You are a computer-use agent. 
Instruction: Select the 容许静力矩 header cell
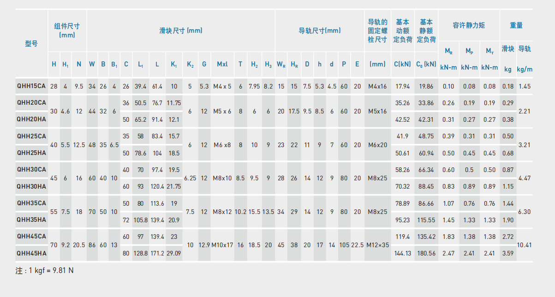(x=469, y=25)
